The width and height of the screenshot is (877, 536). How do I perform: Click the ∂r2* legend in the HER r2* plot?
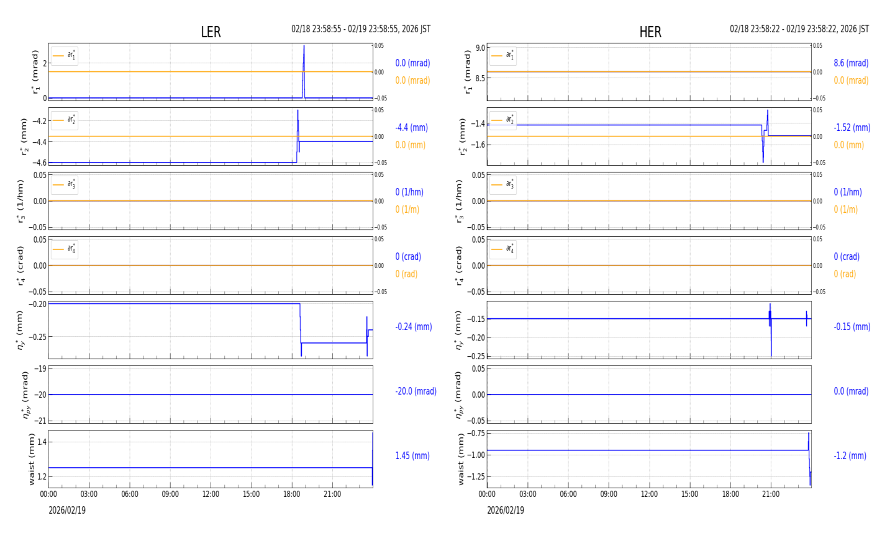click(503, 120)
